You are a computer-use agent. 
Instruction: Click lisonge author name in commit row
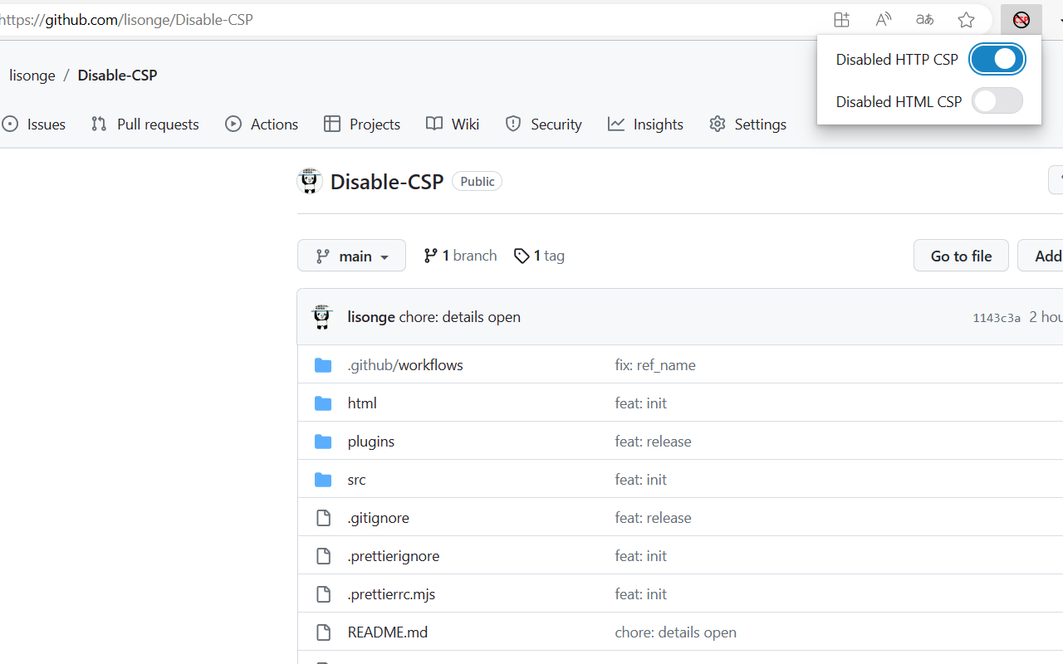point(371,316)
